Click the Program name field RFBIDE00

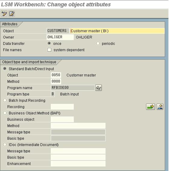pyautogui.click(x=73, y=88)
